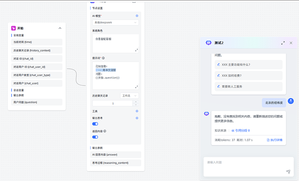Select 对话用户 {chat_user} variable

point(37,83)
